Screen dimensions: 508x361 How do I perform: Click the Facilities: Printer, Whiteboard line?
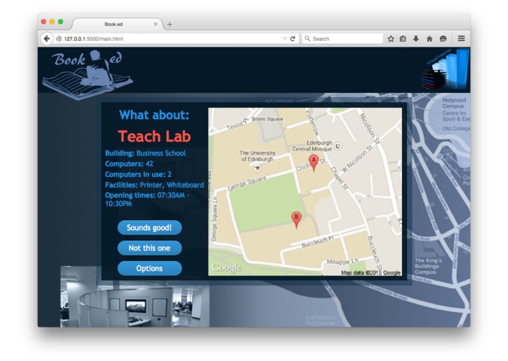pyautogui.click(x=154, y=185)
